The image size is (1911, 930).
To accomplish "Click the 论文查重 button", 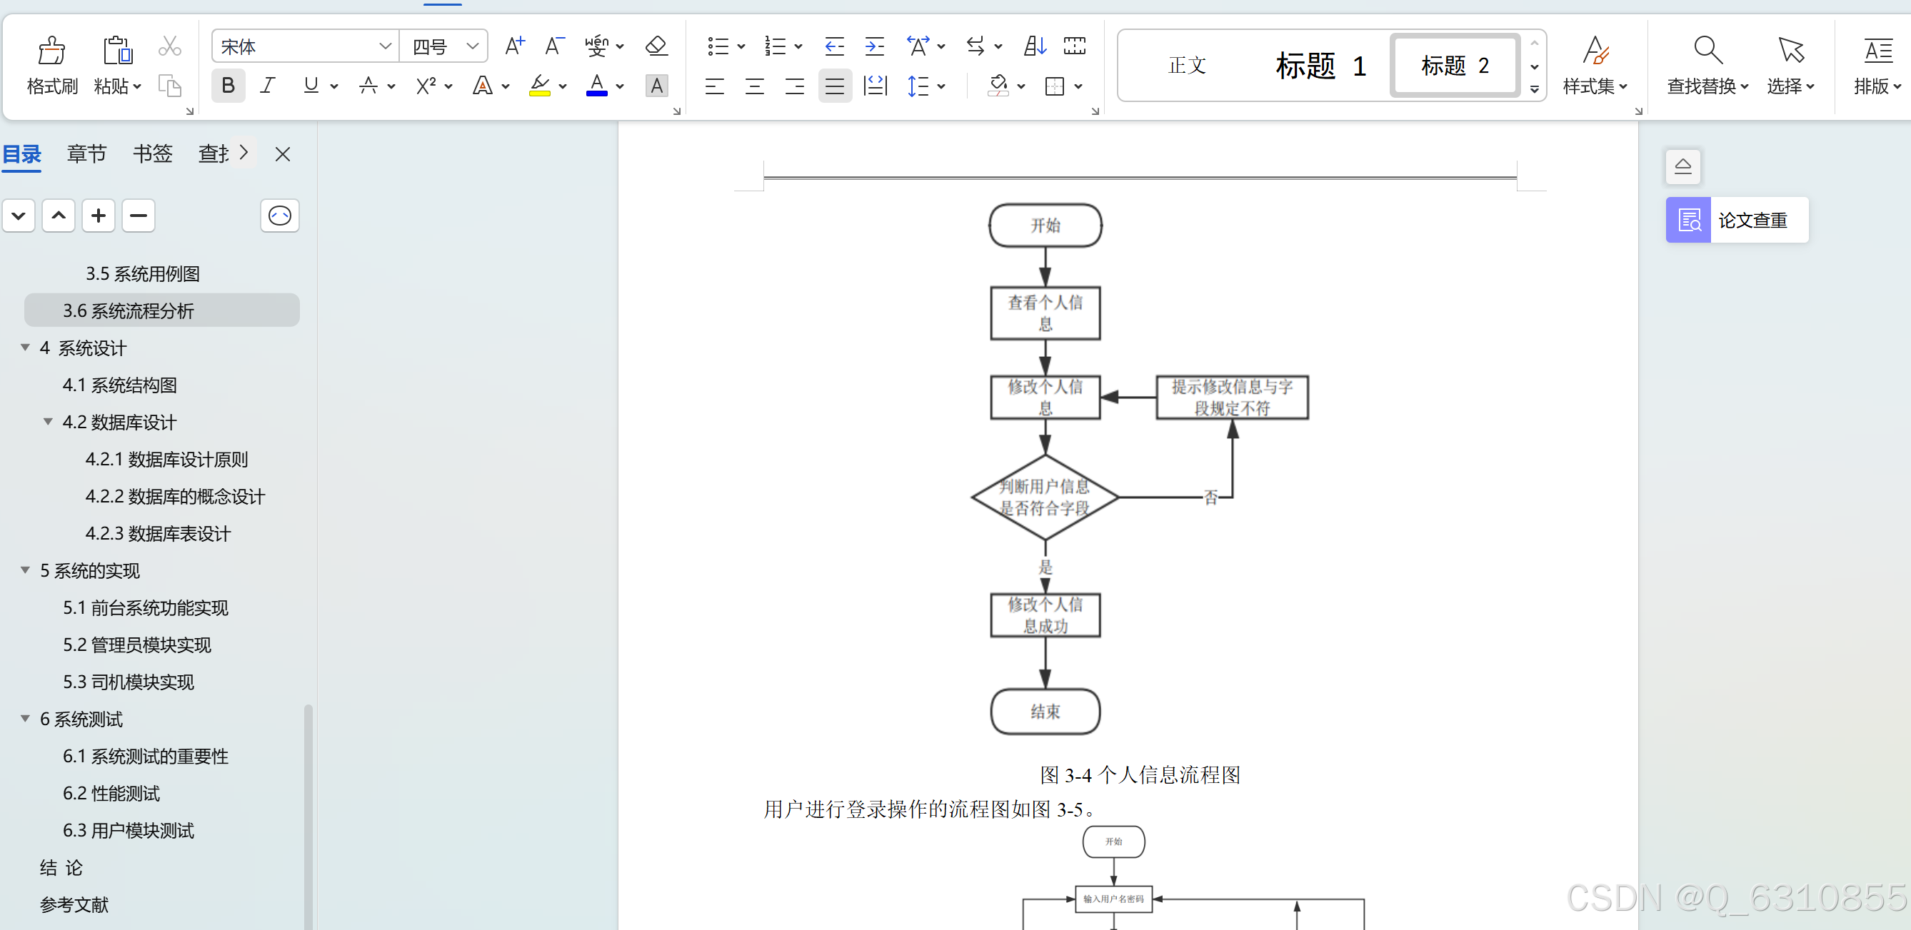I will (1737, 221).
